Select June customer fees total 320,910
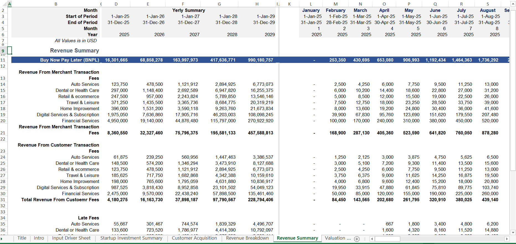This screenshot has height=244, width=516. [437, 200]
